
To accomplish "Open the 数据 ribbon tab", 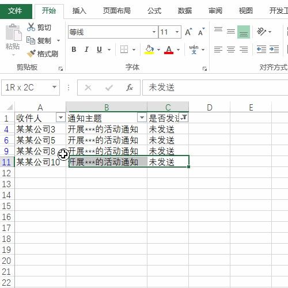I will 185,11.
